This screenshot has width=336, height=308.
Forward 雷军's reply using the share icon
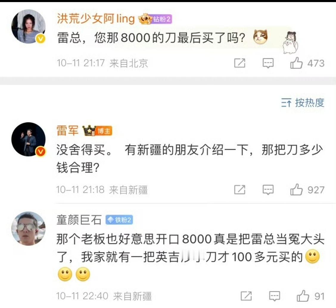pos(240,190)
